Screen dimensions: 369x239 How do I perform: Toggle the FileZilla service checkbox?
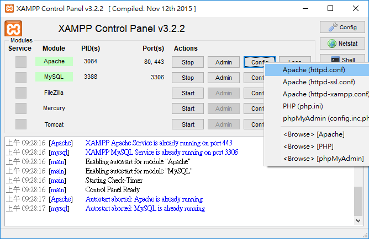click(x=21, y=93)
